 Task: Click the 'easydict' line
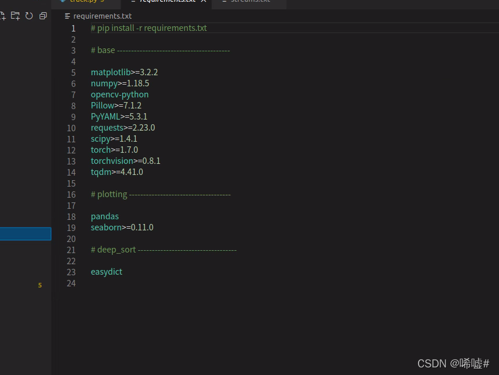pyautogui.click(x=107, y=272)
